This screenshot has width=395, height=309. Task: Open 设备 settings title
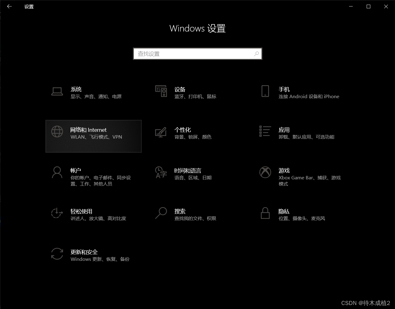coord(180,89)
